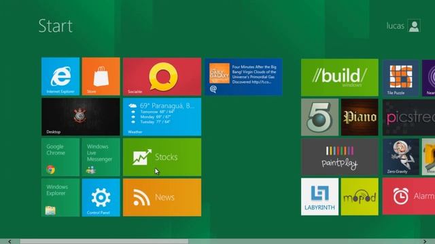Click the Start heading text
The height and width of the screenshot is (244, 435).
click(56, 26)
